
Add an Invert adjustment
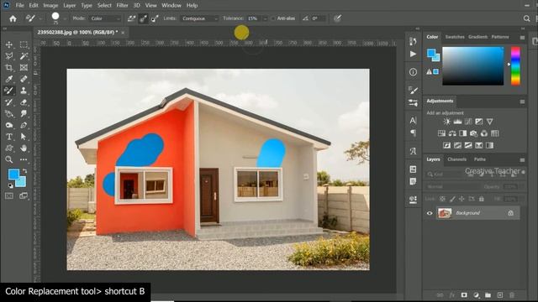446,145
